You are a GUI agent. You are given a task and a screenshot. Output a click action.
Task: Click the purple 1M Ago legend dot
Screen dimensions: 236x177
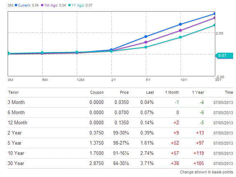tap(42, 5)
